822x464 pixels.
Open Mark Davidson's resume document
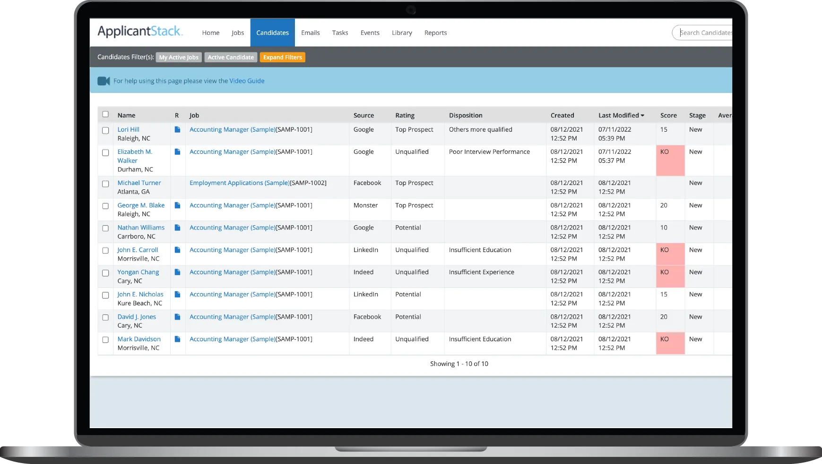177,339
